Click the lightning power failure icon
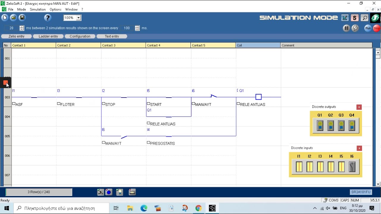The height and width of the screenshot is (214, 381). coord(355,28)
